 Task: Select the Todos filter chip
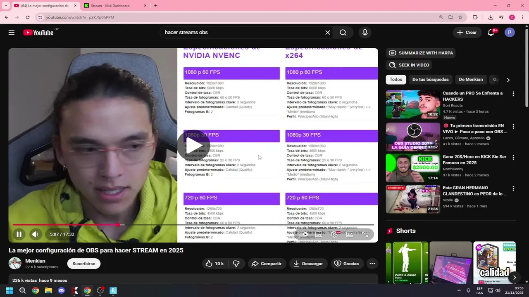click(396, 80)
